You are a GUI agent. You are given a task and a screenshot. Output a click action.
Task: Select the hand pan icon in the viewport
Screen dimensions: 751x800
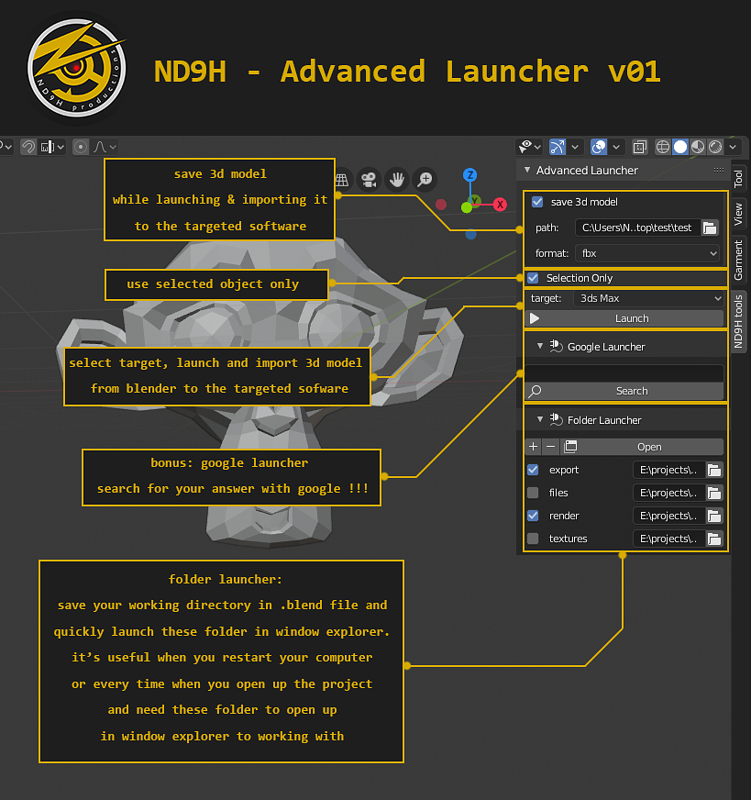click(x=399, y=180)
